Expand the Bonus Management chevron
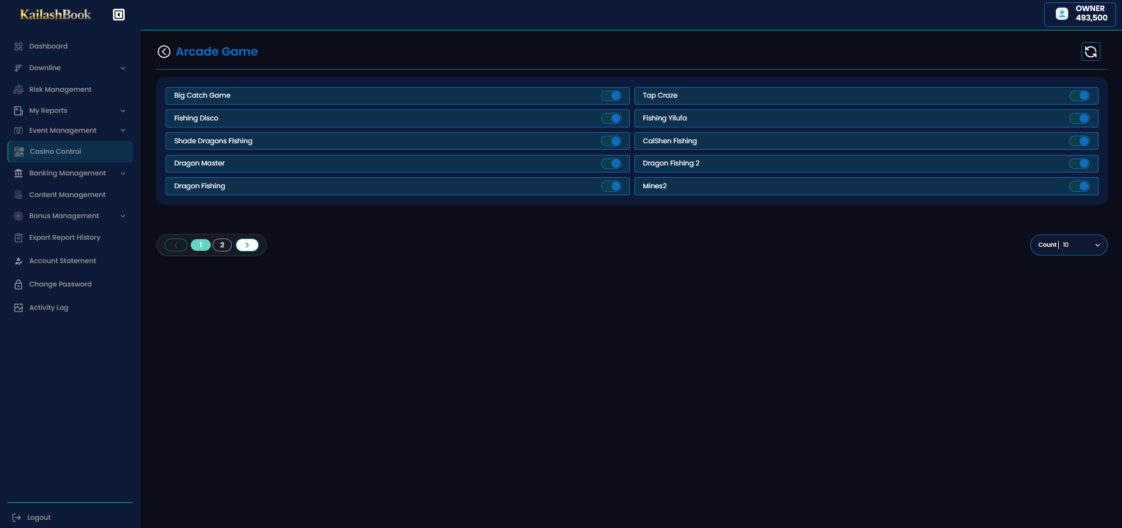This screenshot has width=1122, height=528. [x=123, y=216]
